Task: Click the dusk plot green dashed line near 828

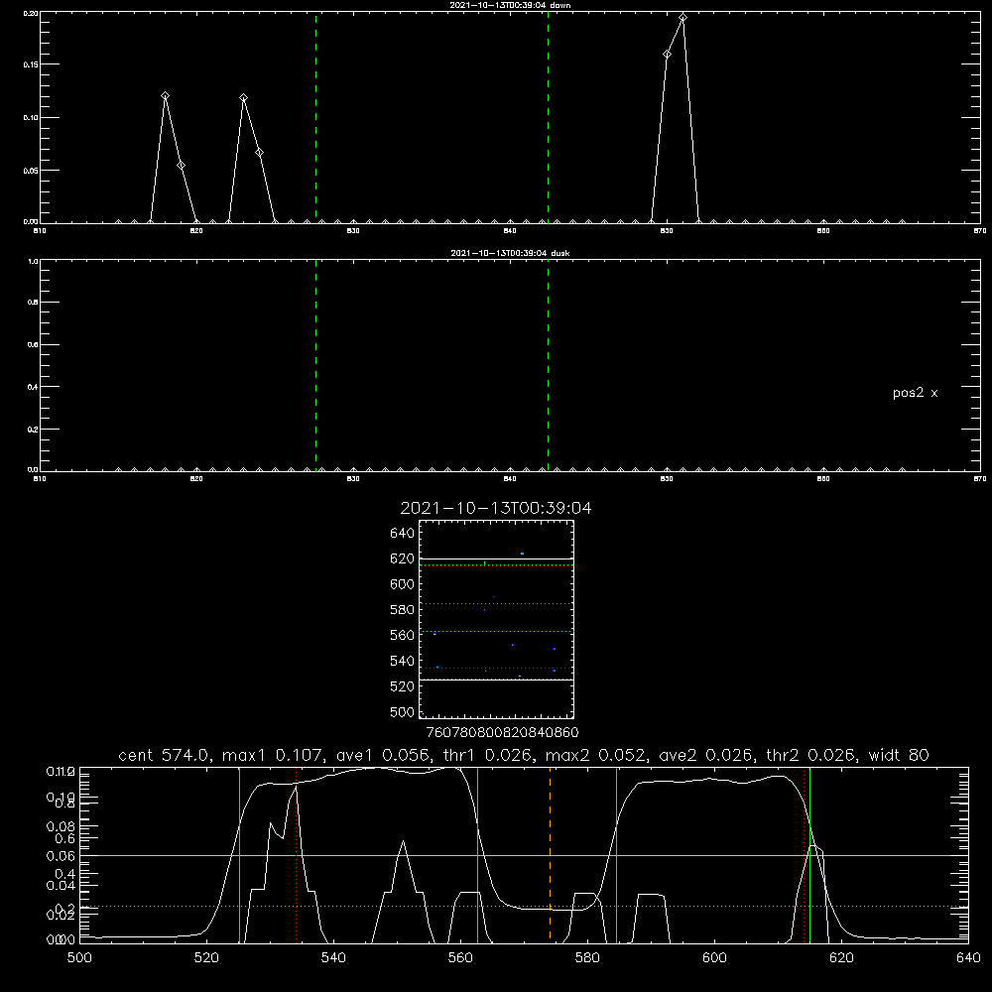Action: 315,365
